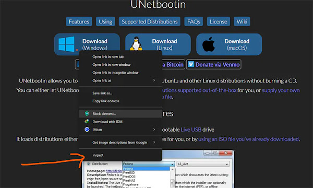This screenshot has width=313, height=188.
Task: Expand Get image descriptions from Google submenu
Action: tap(121, 143)
